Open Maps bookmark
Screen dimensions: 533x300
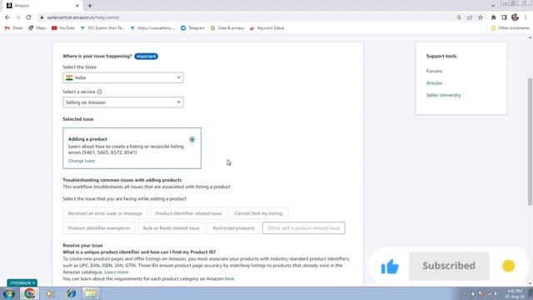click(x=37, y=27)
